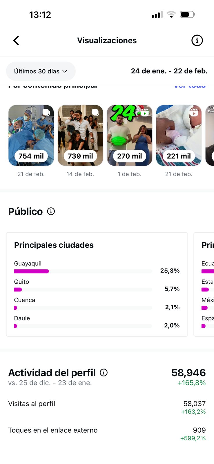
Task: Tap reel icon on the 270 mil post
Action: point(145,113)
